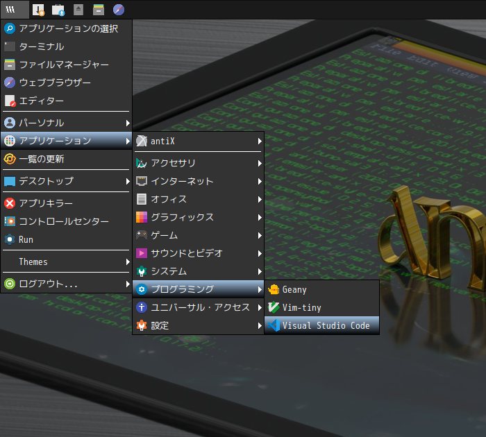486x437 pixels.
Task: Open the package installer icon in the taskbar
Action: [38, 10]
